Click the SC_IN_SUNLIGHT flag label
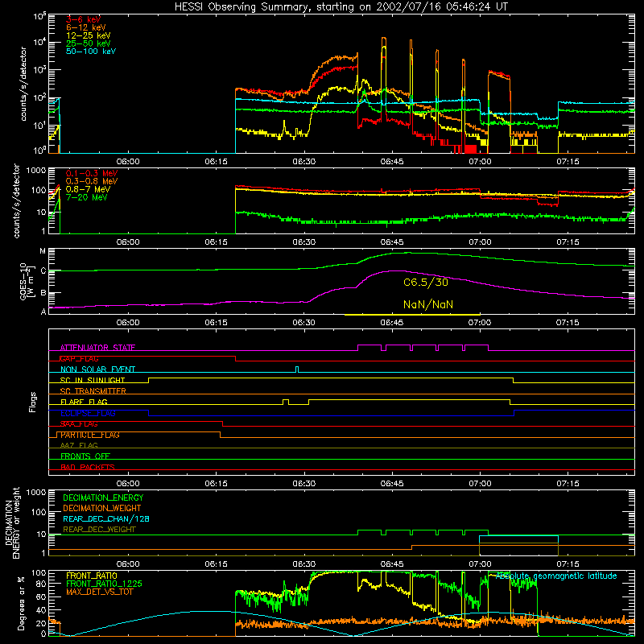Screen dimensions: 644x644 pyautogui.click(x=93, y=380)
